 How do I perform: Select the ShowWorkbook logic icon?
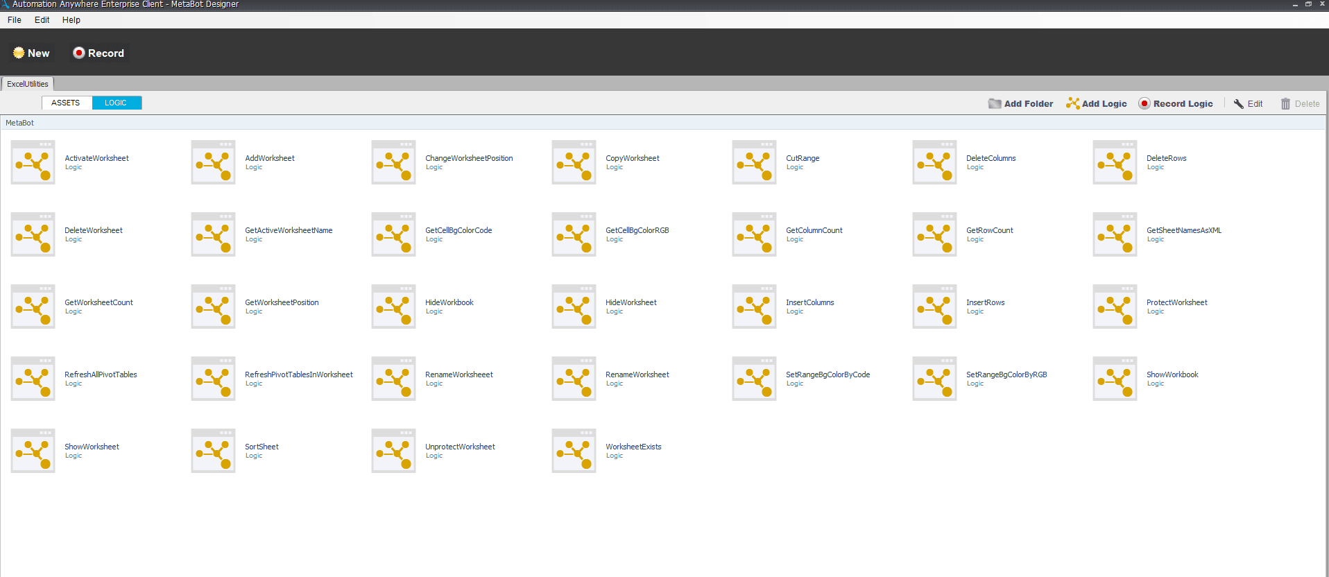point(1115,379)
